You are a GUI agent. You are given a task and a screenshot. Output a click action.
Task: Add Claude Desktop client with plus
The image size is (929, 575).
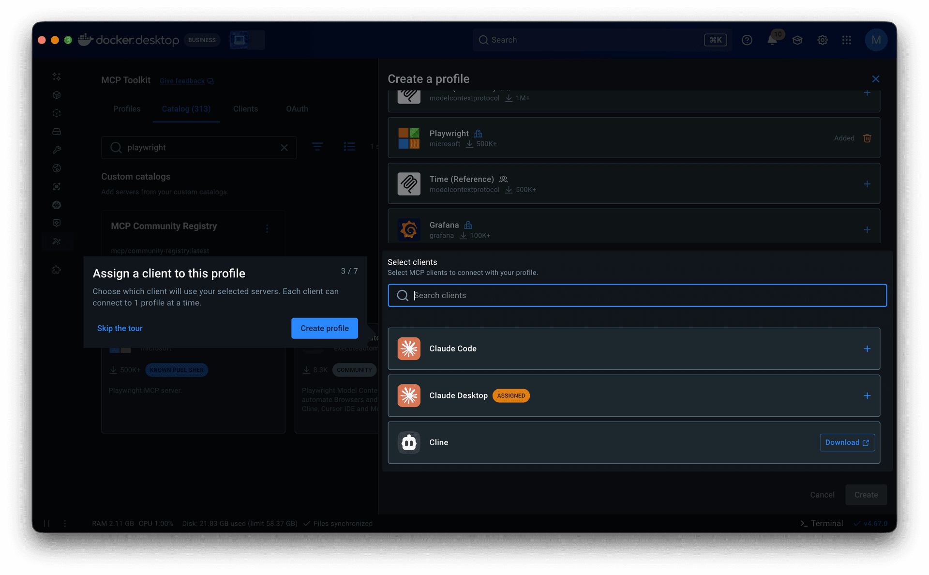pos(867,395)
